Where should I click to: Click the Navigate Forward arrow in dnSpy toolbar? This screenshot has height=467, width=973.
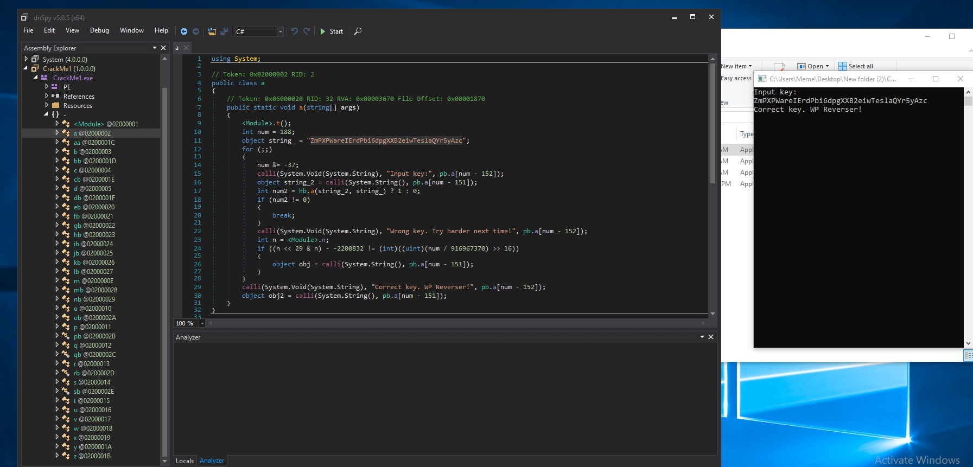196,31
